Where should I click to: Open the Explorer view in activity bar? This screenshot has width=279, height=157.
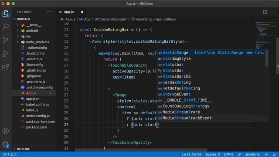click(x=6, y=14)
